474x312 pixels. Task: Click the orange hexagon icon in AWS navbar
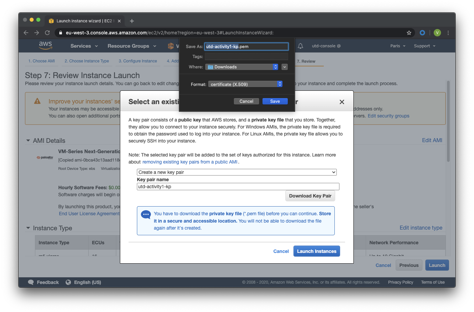pyautogui.click(x=171, y=46)
